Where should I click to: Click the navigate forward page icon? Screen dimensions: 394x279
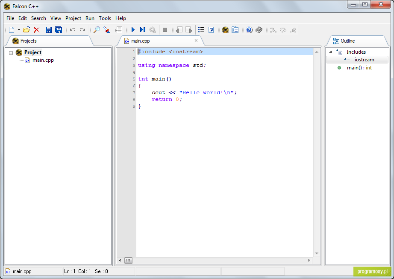click(x=189, y=30)
